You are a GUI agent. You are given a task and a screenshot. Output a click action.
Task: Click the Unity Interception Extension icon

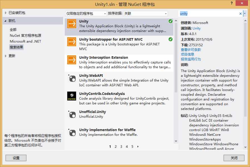pos(72,60)
